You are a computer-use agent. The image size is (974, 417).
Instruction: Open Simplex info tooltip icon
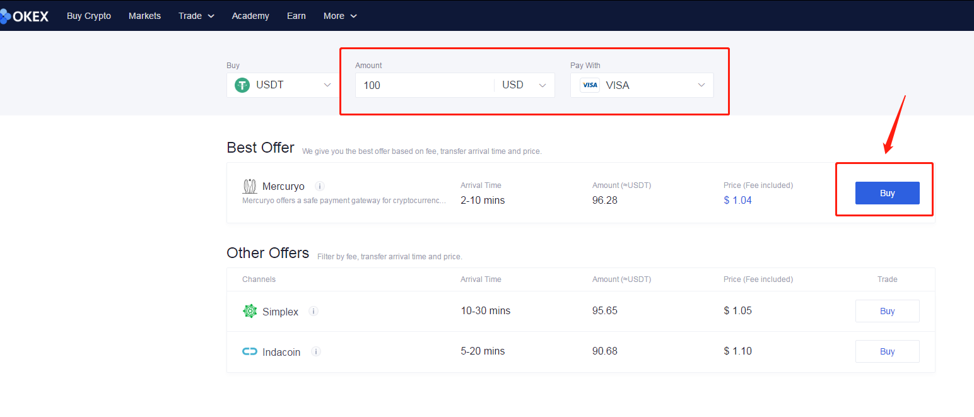tap(314, 311)
